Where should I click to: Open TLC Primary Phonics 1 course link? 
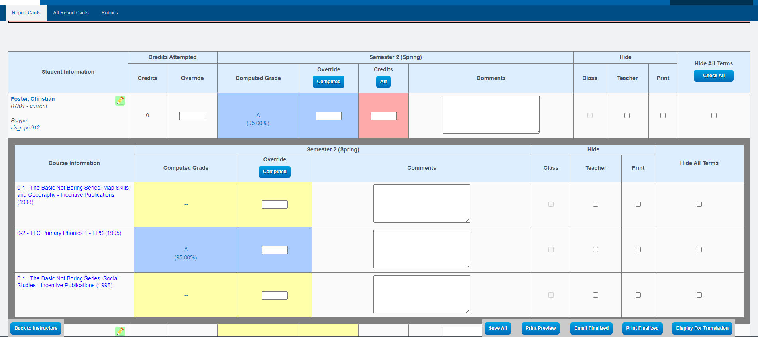69,233
